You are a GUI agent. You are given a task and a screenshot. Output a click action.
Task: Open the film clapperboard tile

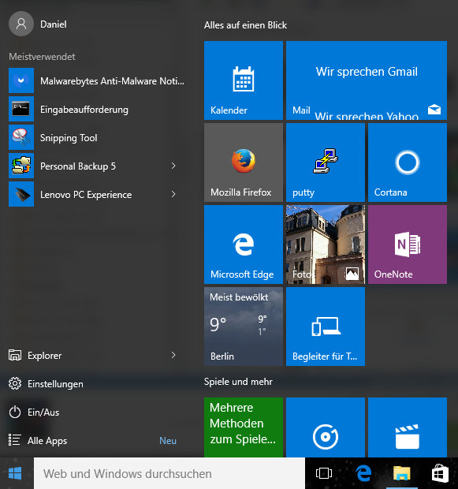pos(408,427)
